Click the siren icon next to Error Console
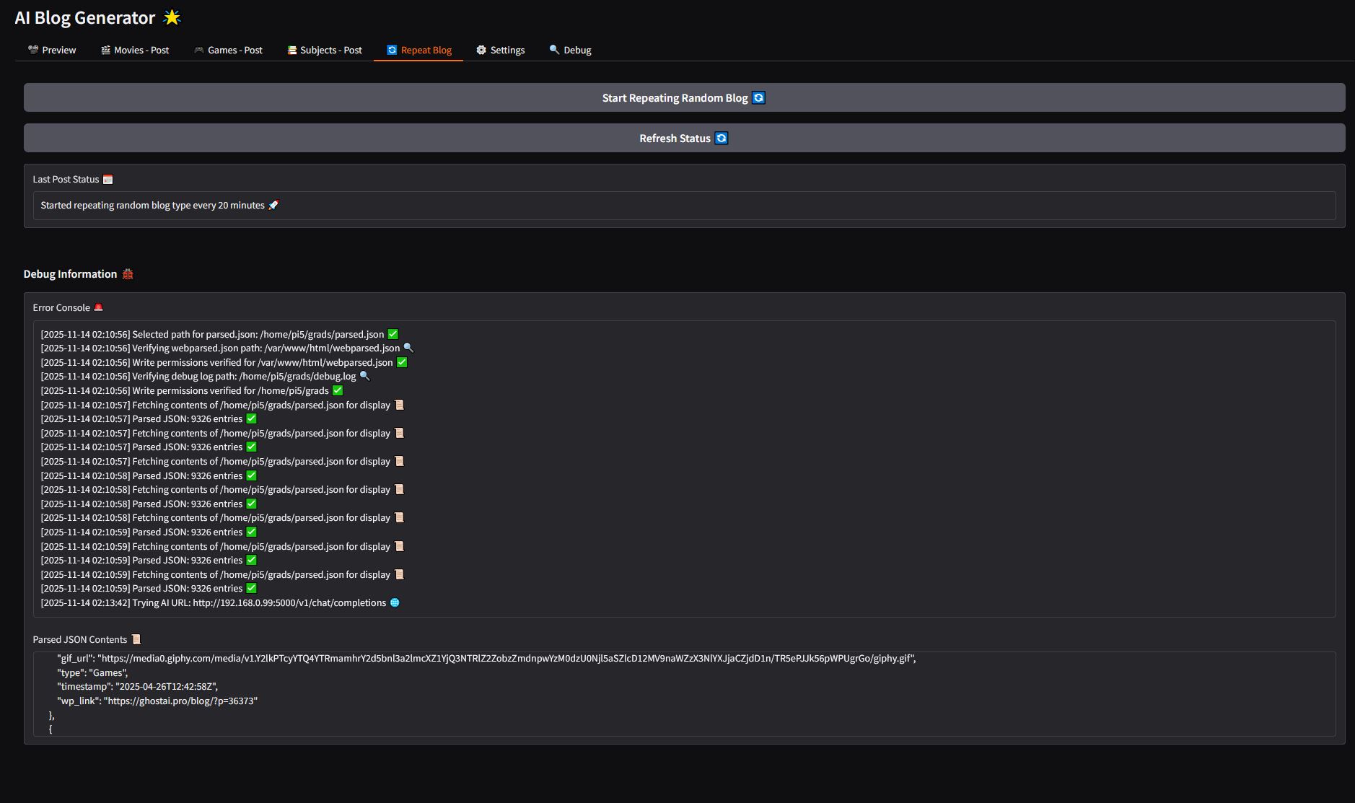 [99, 307]
